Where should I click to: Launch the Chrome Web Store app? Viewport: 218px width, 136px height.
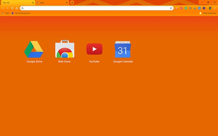tap(65, 49)
